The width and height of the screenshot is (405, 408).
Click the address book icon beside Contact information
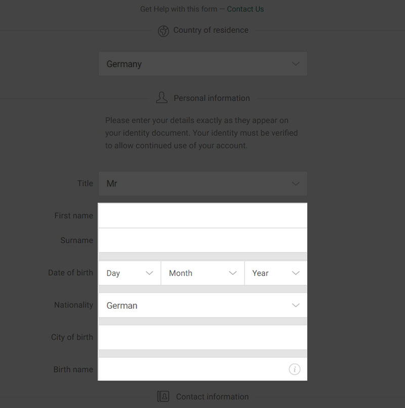point(163,396)
